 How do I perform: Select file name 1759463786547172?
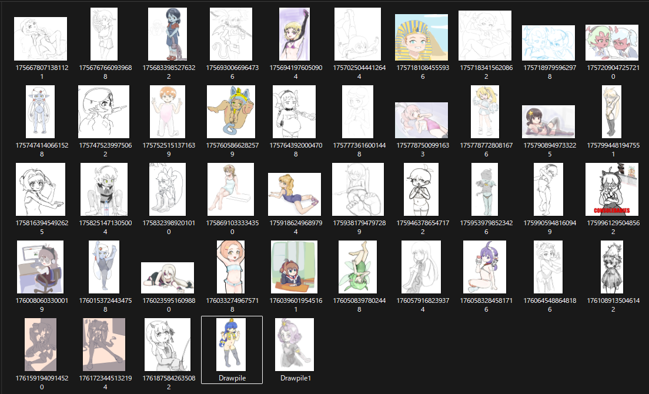click(x=423, y=227)
